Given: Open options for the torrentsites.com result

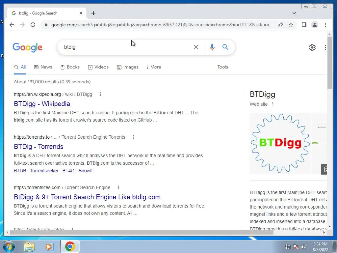Looking at the screenshot, I should pos(118,187).
